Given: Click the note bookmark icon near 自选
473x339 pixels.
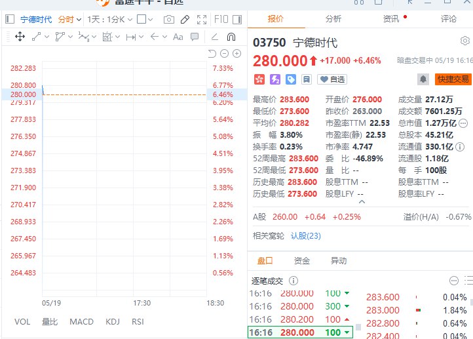Looking at the screenshot, I should point(307,79).
